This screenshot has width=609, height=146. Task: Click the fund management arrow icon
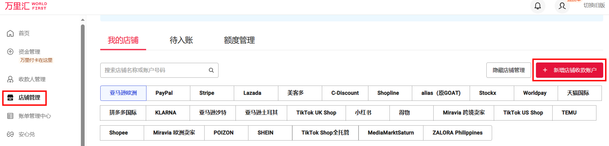[x=11, y=52]
